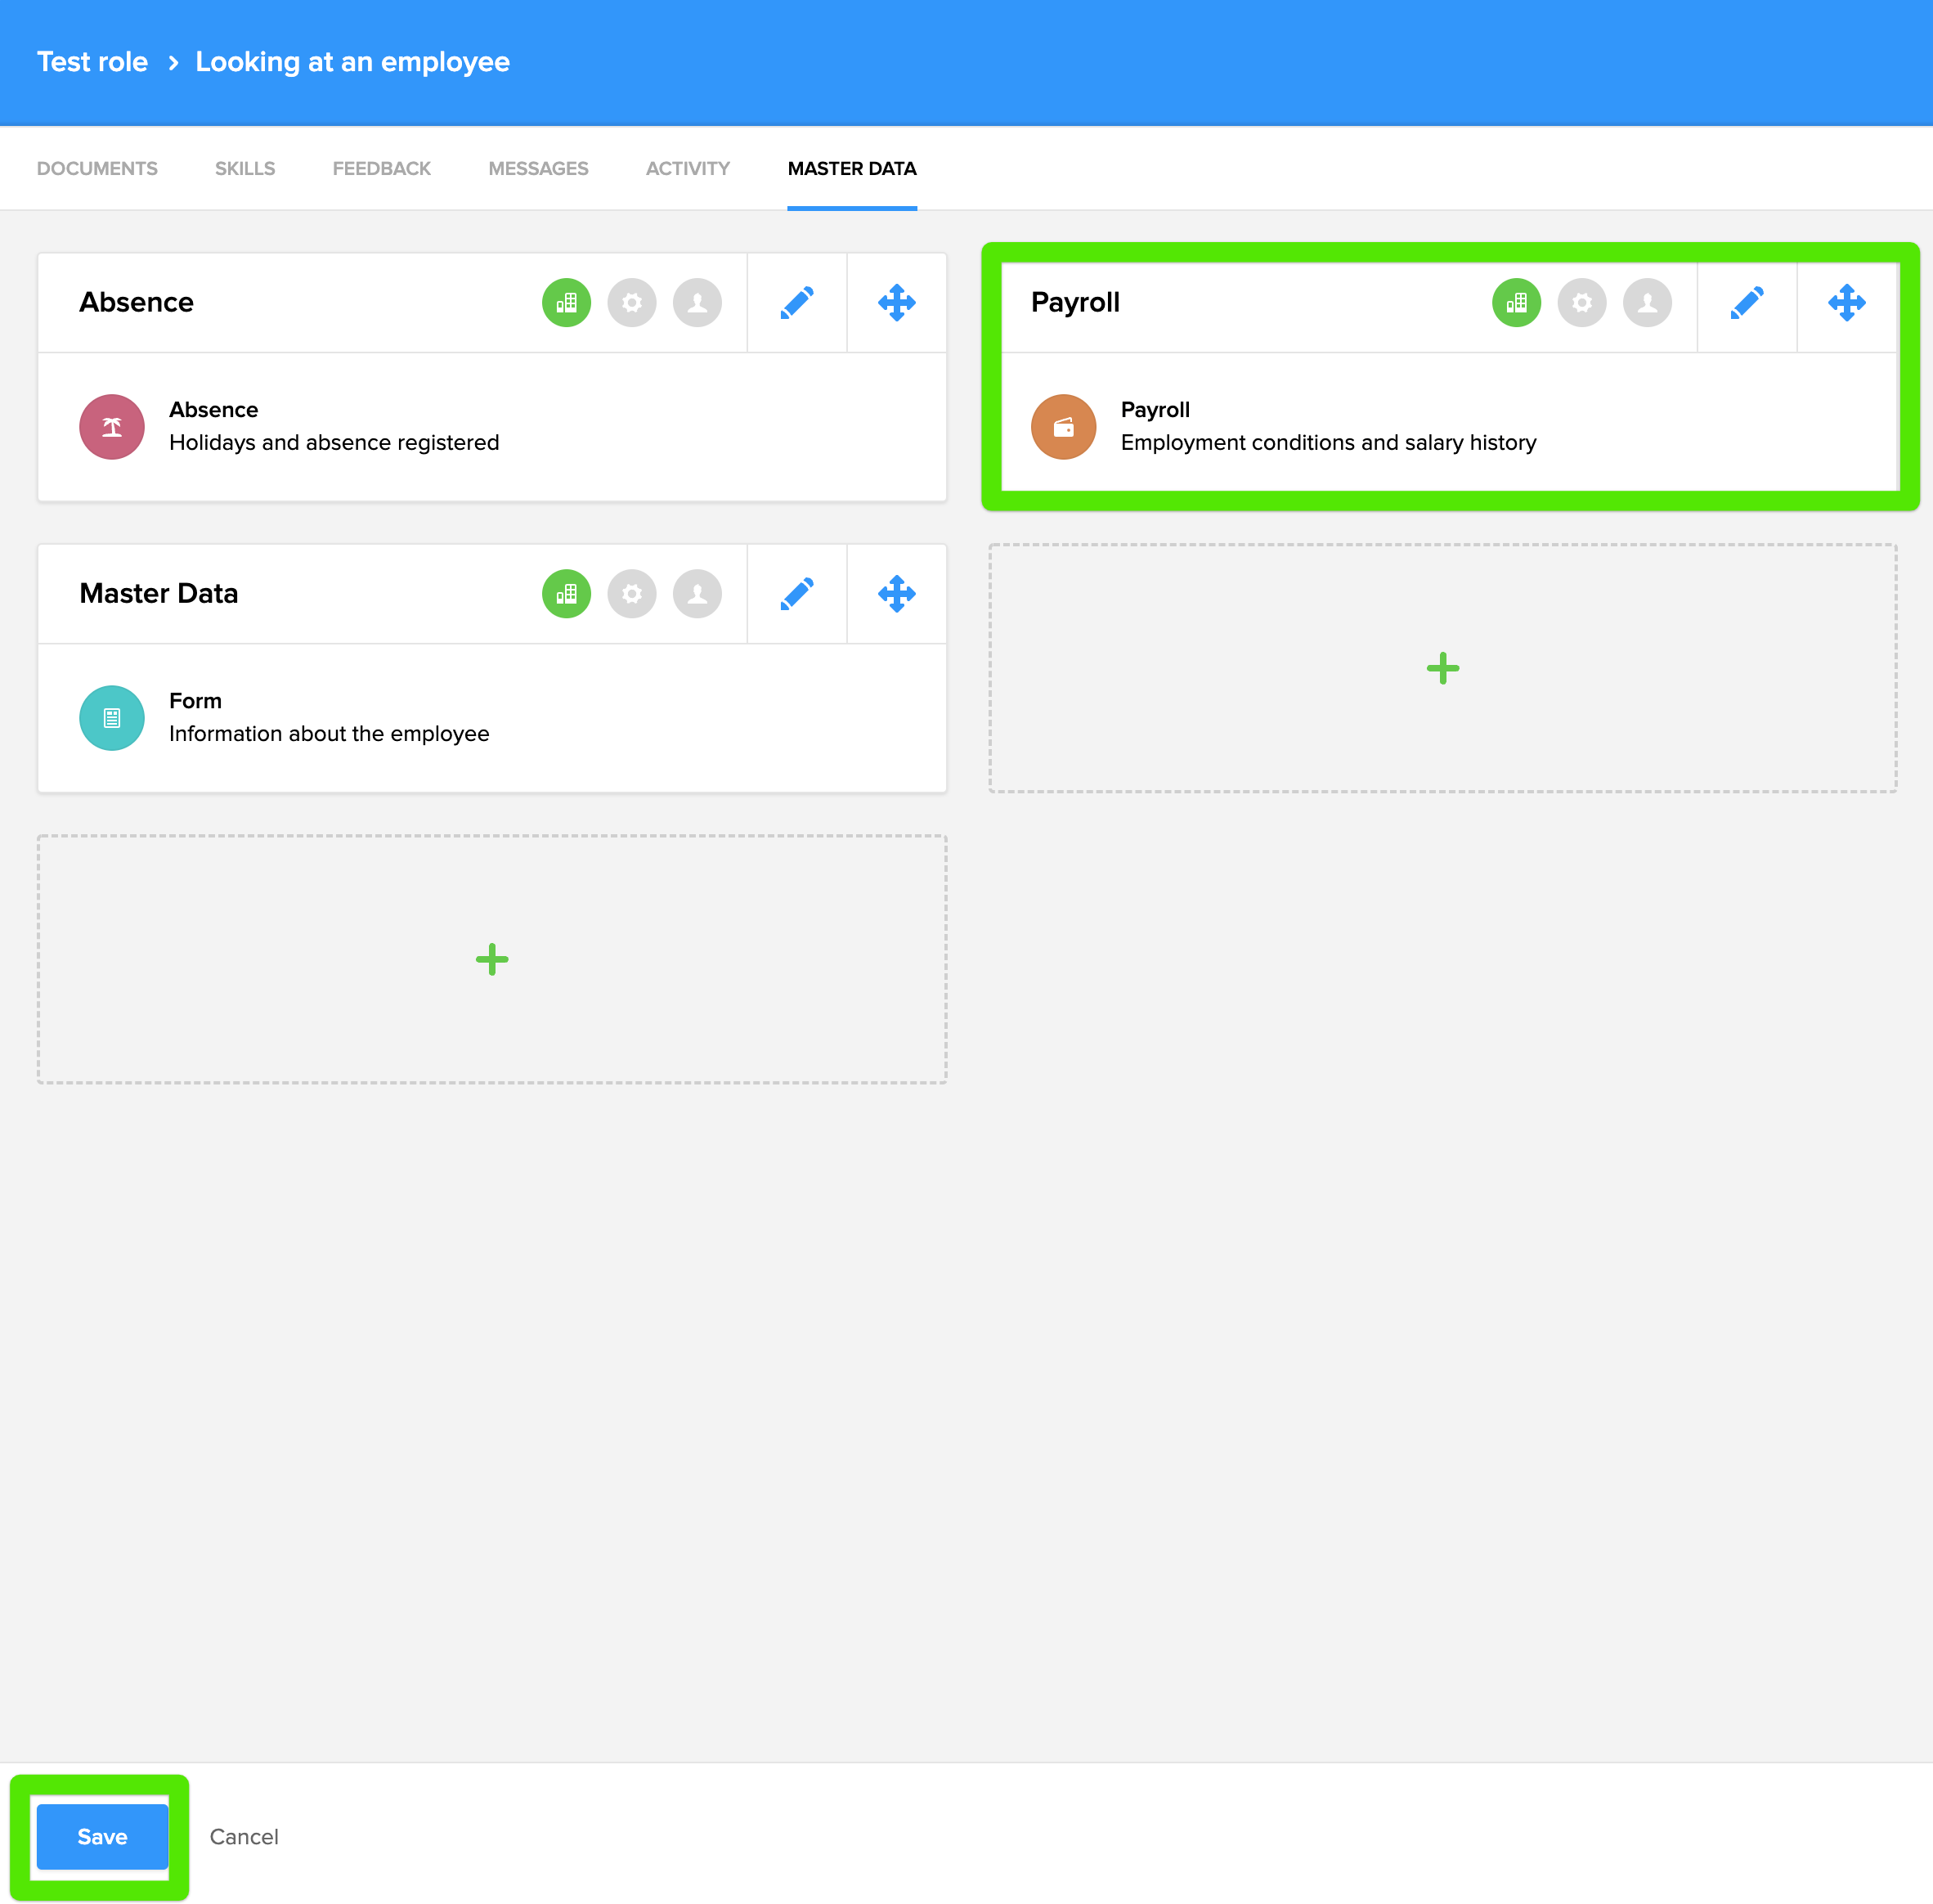Click move arrows icon on Master Data card
The height and width of the screenshot is (1904, 1933).
click(896, 593)
